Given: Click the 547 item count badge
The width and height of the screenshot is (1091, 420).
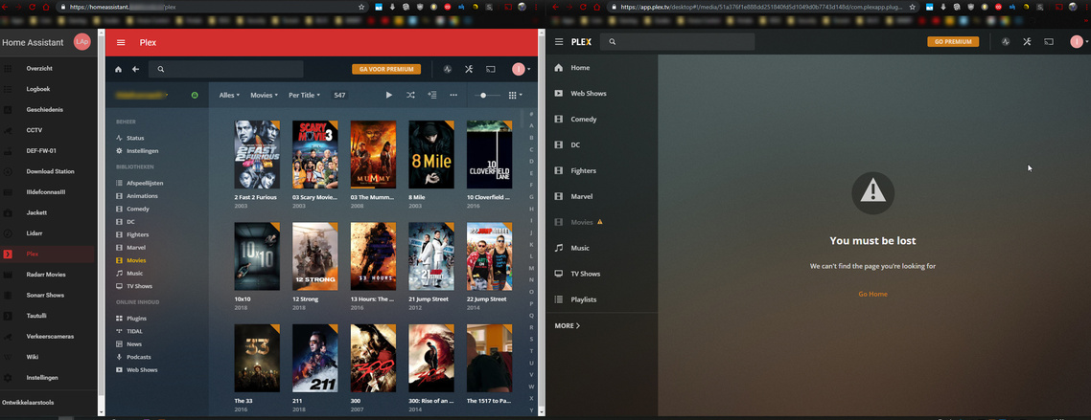Looking at the screenshot, I should [339, 95].
